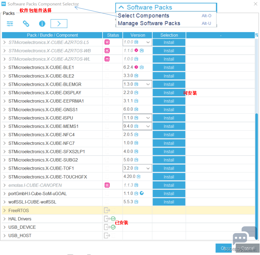Screen dimensions: 260x255
Task: Install the portGmbH.I-Cube-SoM-uGOAL pack
Action: (x=169, y=193)
